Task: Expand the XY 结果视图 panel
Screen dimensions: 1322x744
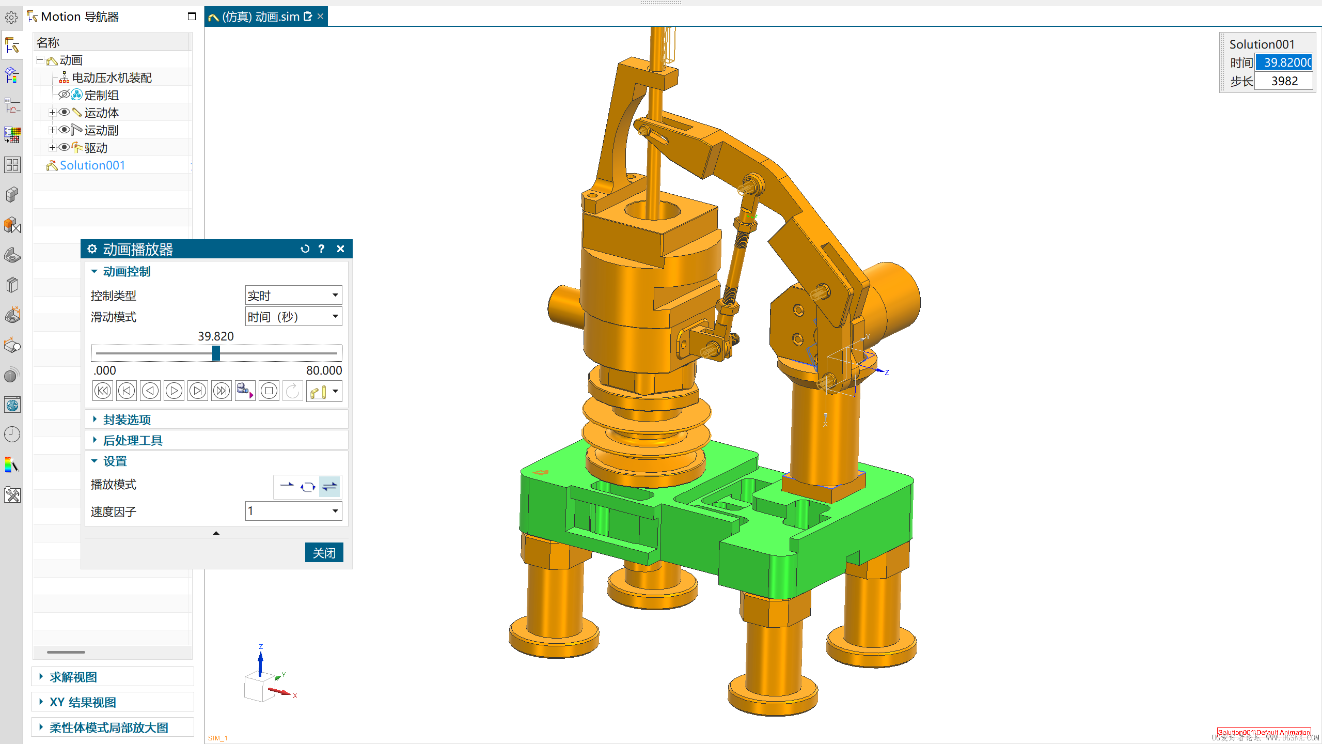Action: pyautogui.click(x=83, y=702)
